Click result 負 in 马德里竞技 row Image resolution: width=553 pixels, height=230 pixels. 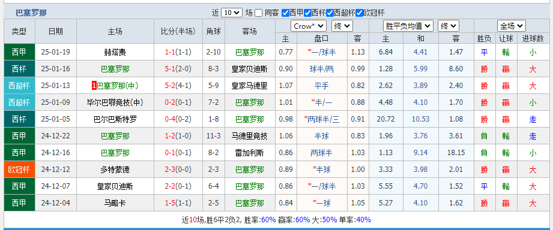pos(484,136)
